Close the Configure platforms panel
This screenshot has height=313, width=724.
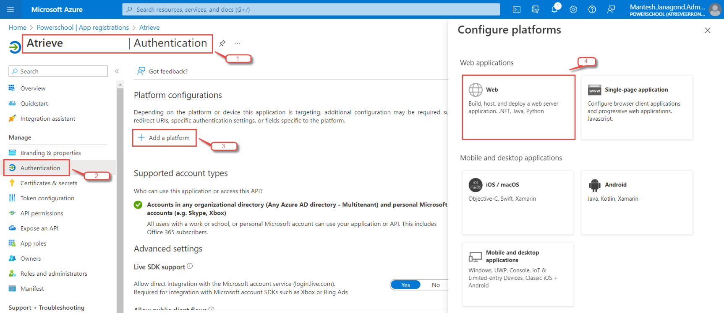click(x=708, y=30)
